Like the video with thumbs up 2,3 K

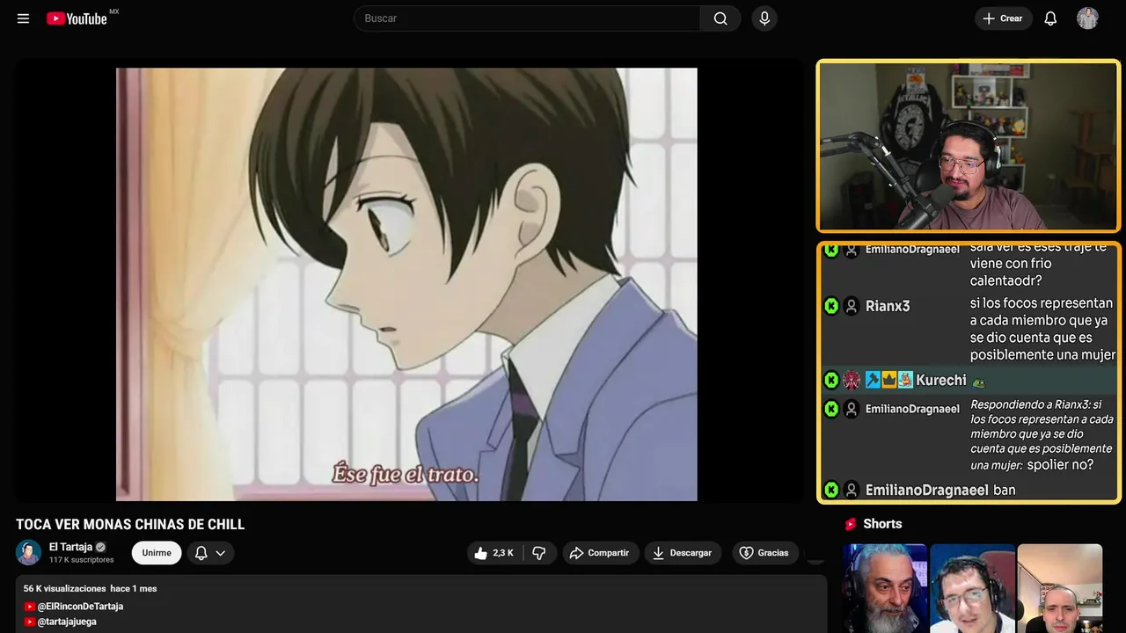[494, 553]
